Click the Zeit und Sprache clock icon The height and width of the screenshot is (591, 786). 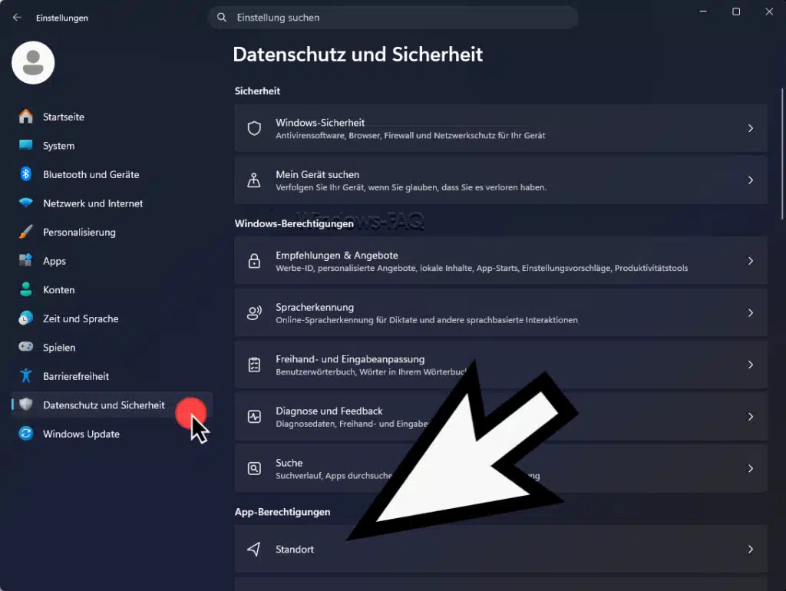click(25, 319)
